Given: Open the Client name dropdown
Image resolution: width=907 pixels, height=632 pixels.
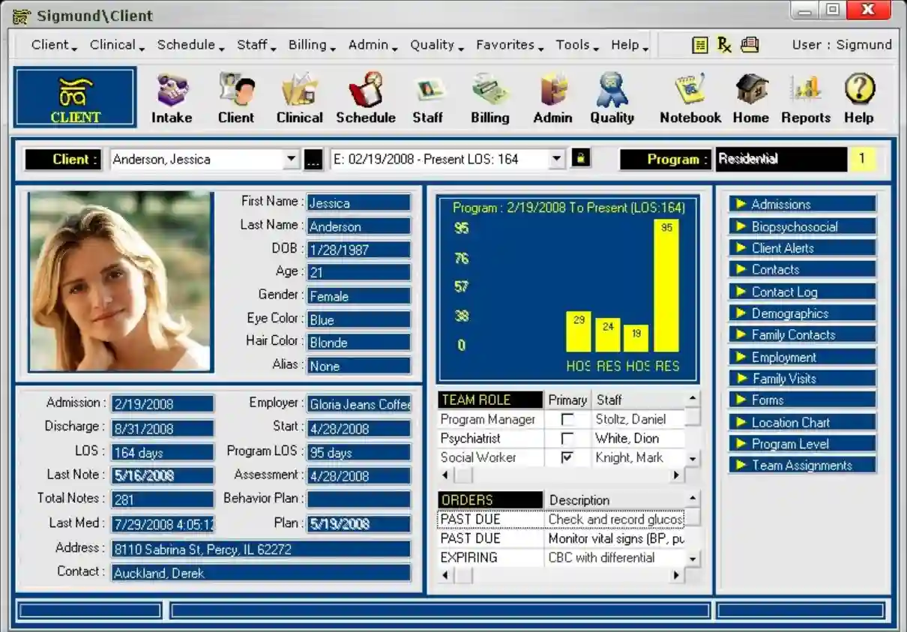Looking at the screenshot, I should click(x=292, y=159).
